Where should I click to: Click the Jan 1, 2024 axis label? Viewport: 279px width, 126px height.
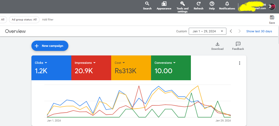[x=54, y=121]
